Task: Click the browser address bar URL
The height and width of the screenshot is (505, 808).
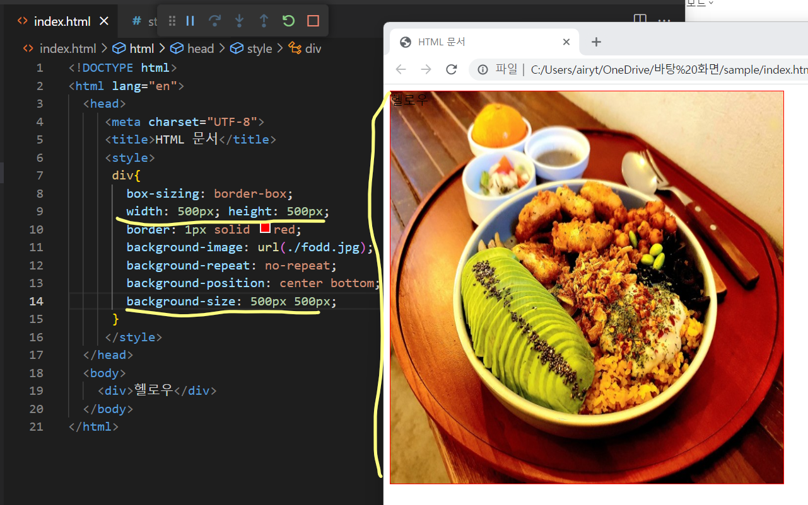Action: (669, 69)
